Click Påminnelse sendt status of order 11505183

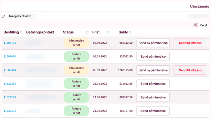[x=76, y=43]
